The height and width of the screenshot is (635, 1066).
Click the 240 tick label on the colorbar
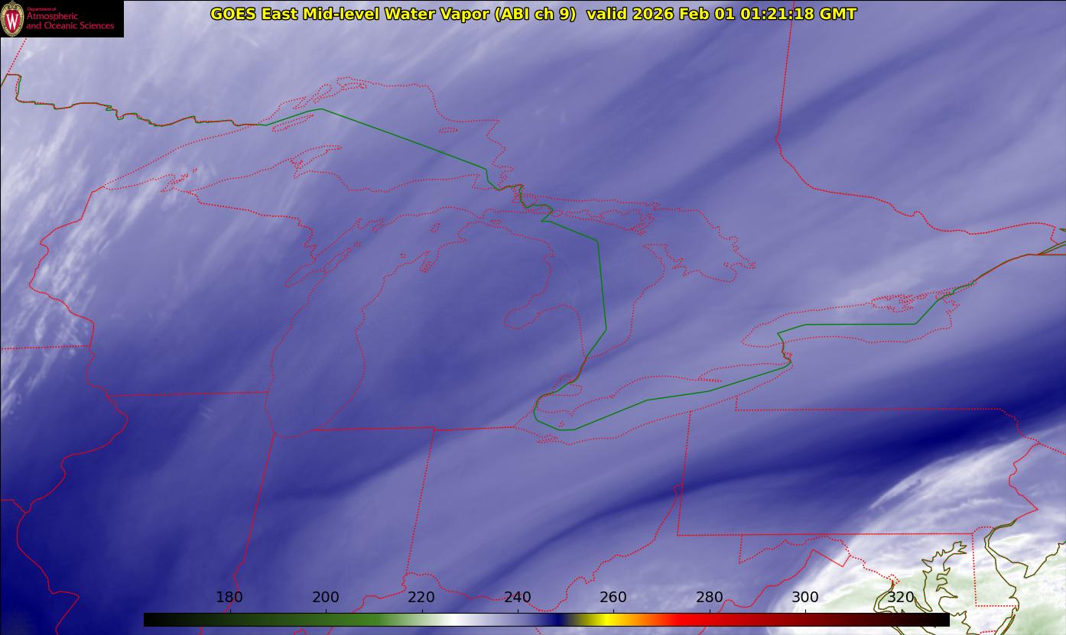[x=518, y=598]
